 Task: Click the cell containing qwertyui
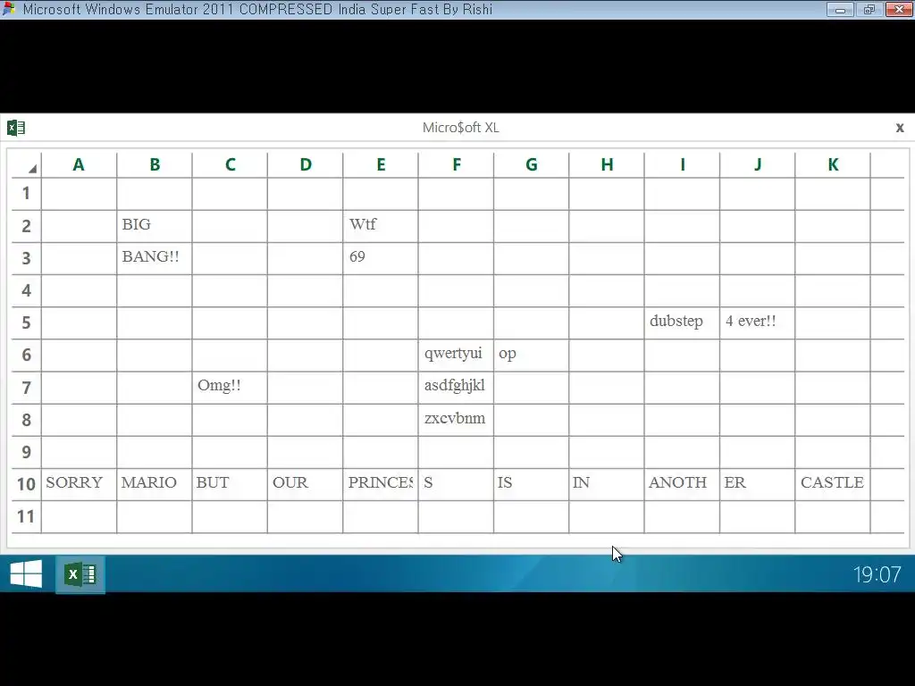click(457, 356)
